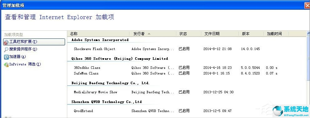Click Qihoo 360 Software group header
The width and height of the screenshot is (310, 118).
tap(120, 59)
